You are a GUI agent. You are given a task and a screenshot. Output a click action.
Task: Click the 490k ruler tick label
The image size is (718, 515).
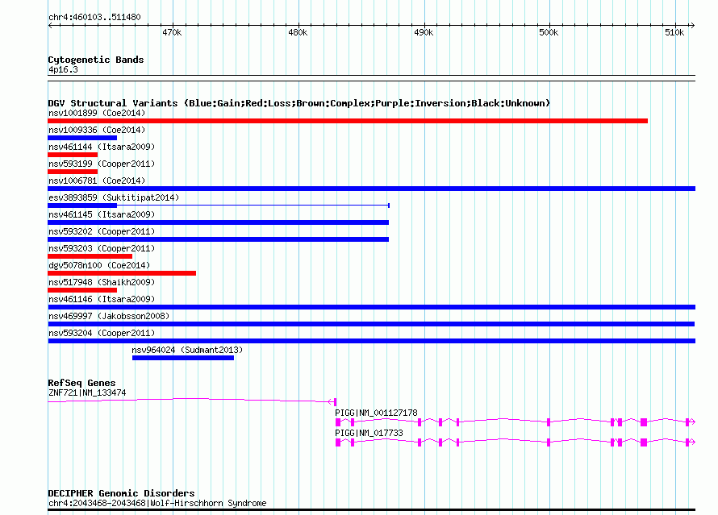pyautogui.click(x=423, y=32)
